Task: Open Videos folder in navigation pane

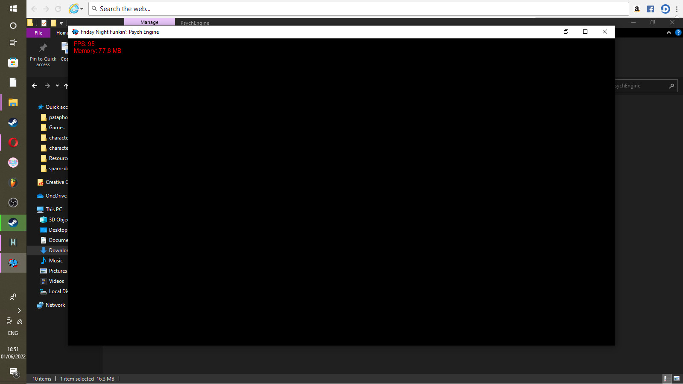Action: tap(53, 281)
